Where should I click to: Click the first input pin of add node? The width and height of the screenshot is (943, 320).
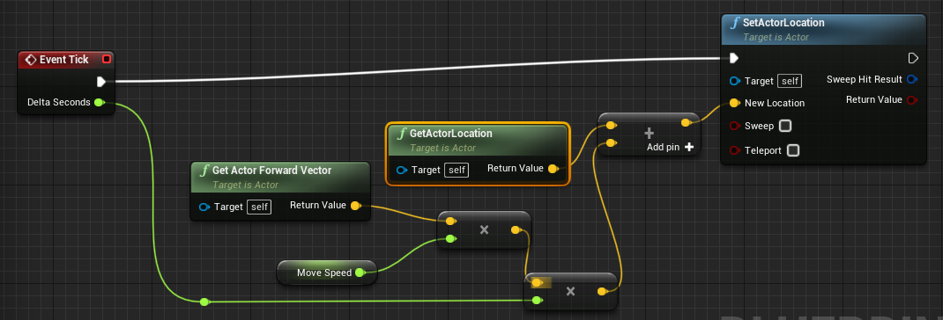click(x=611, y=125)
